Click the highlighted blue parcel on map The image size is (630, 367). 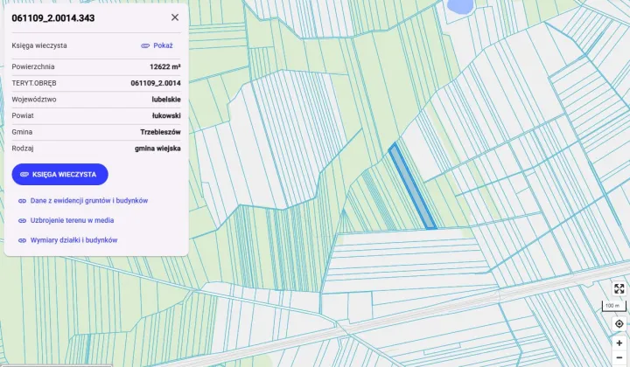click(x=413, y=187)
